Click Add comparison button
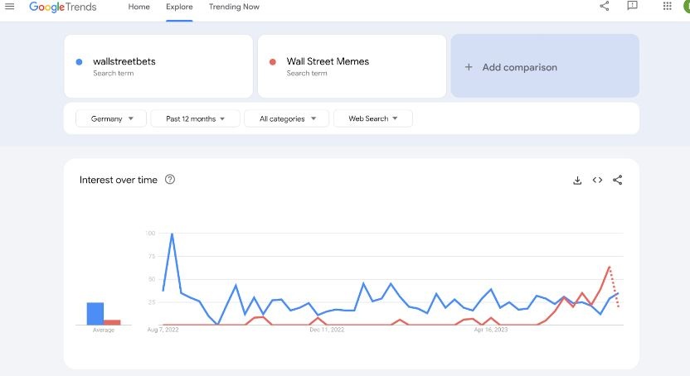 [x=545, y=67]
